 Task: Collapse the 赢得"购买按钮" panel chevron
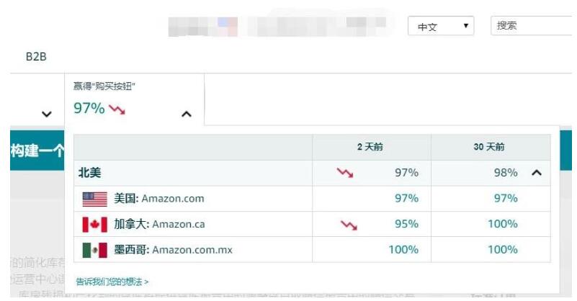pyautogui.click(x=186, y=114)
